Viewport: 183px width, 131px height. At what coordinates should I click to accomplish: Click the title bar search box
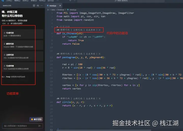(x=121, y=1)
